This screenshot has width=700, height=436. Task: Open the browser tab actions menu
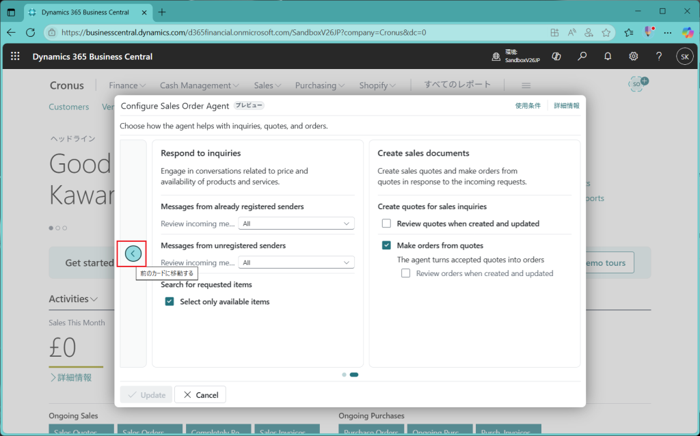click(x=11, y=12)
